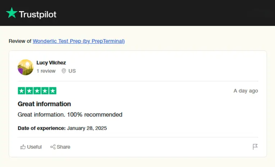This screenshot has width=275, height=167.
Task: Click the Date of experience line
Action: [62, 128]
